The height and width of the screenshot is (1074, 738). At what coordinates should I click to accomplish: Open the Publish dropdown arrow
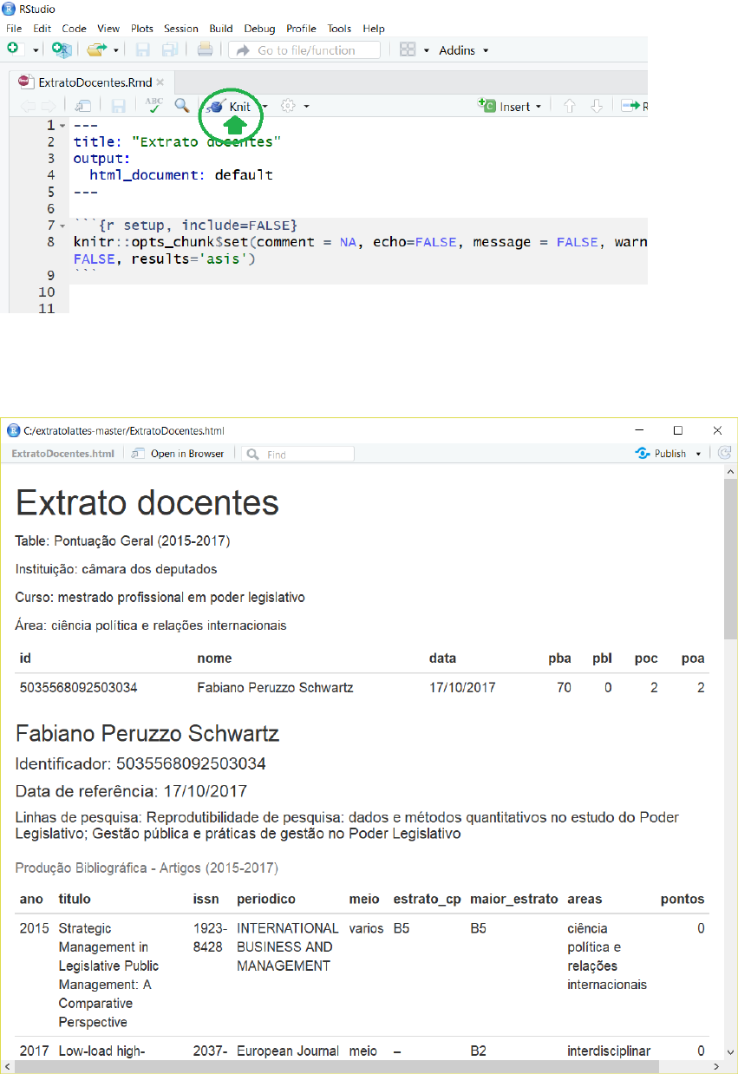pos(698,454)
